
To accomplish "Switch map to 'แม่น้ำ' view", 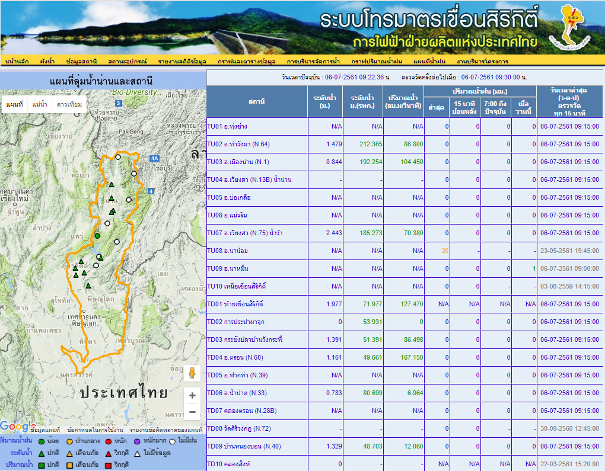I will [40, 104].
